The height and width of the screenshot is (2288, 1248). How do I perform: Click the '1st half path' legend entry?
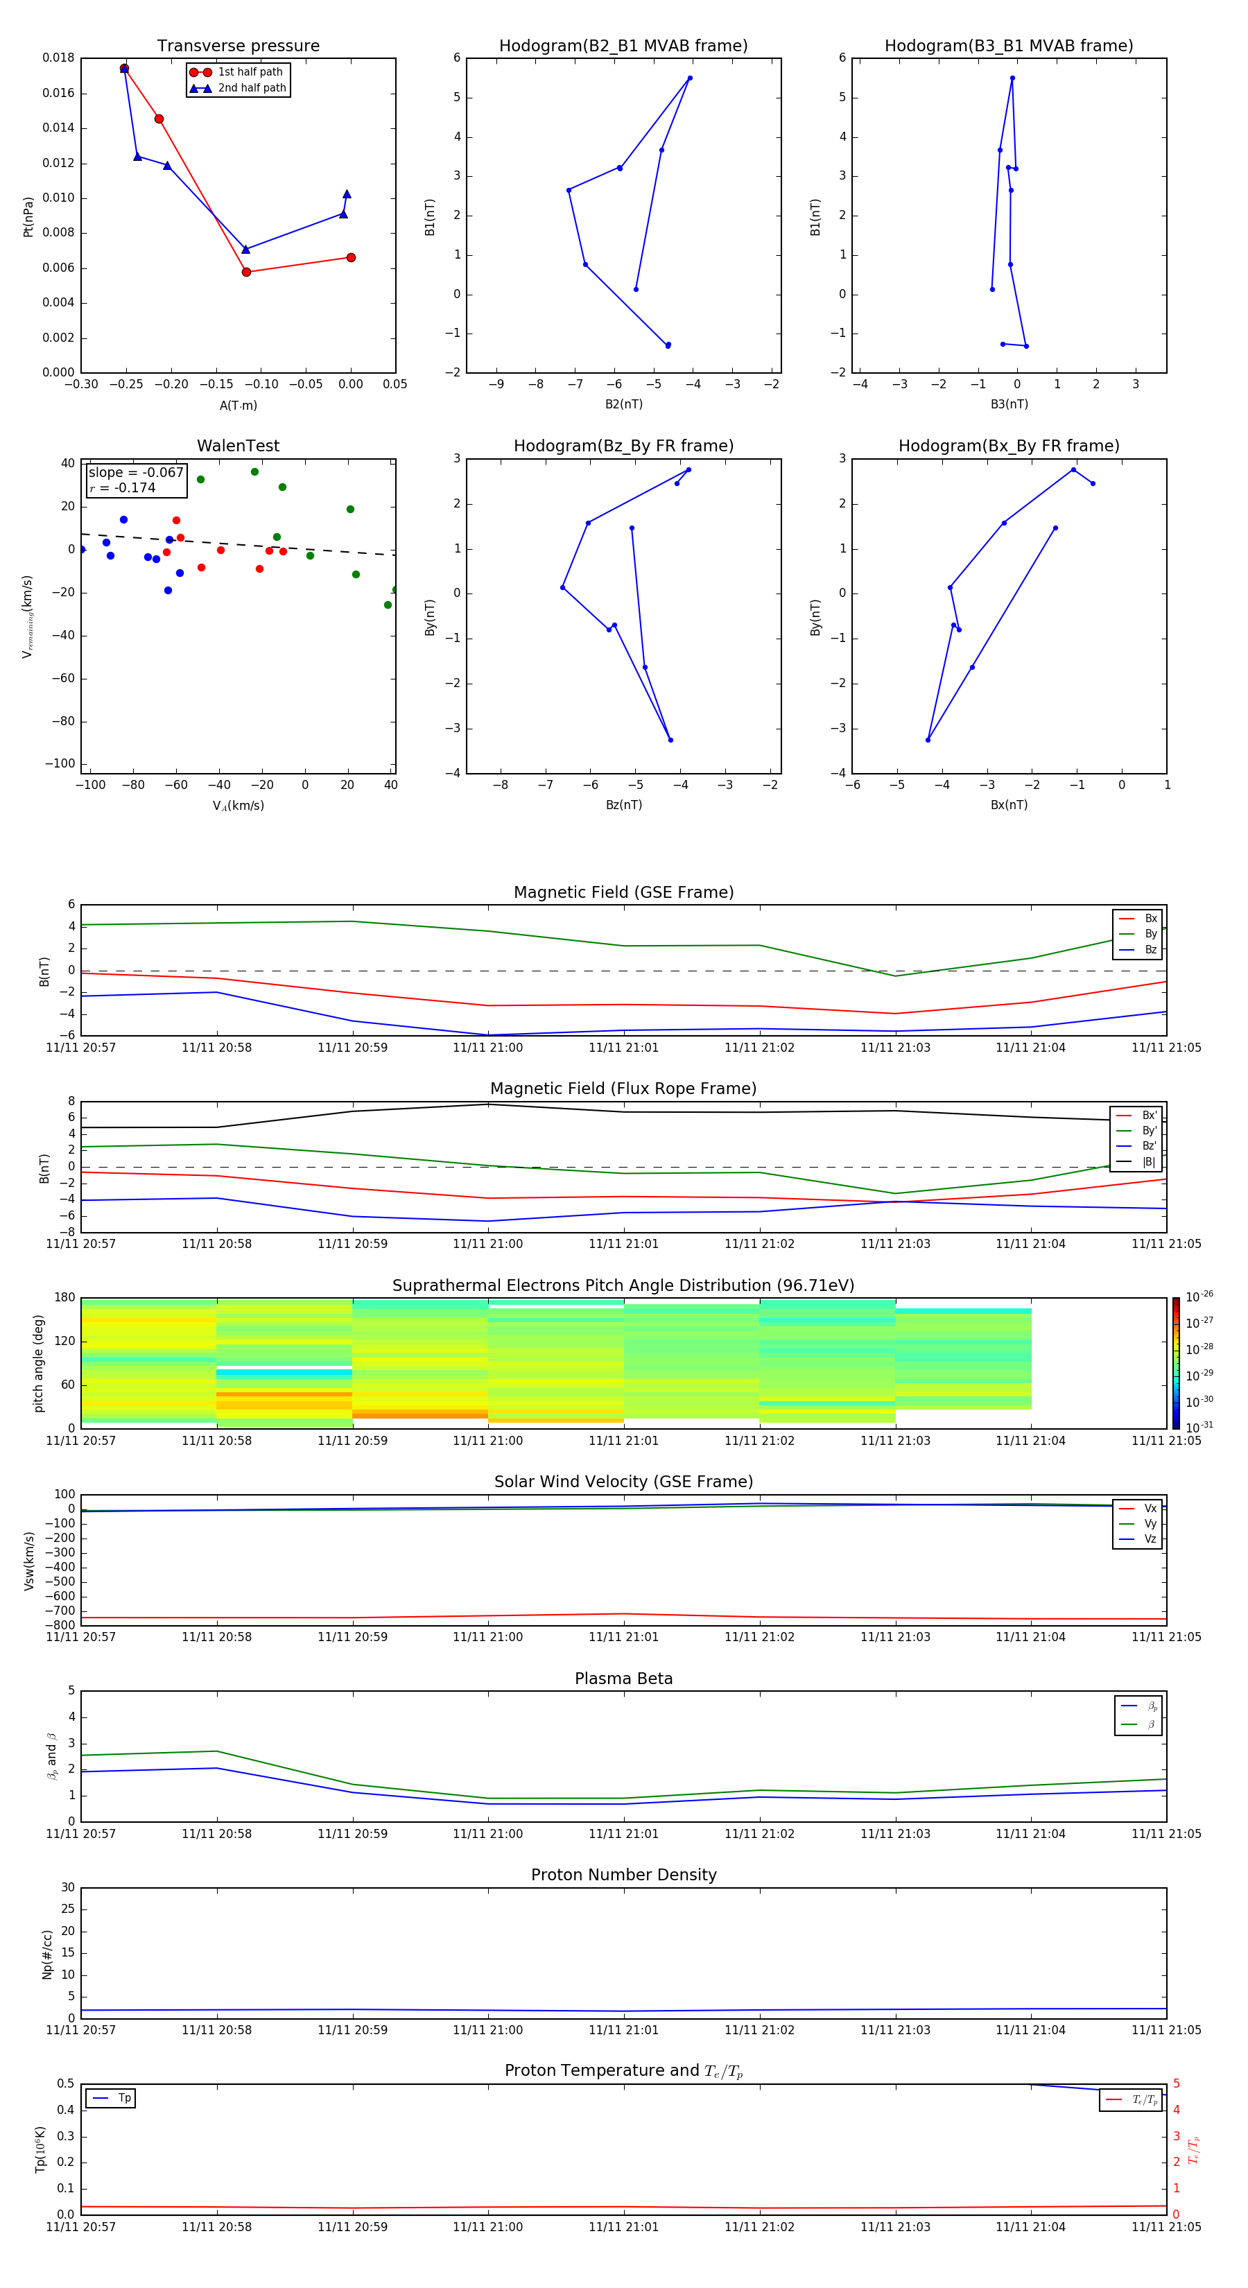(237, 72)
